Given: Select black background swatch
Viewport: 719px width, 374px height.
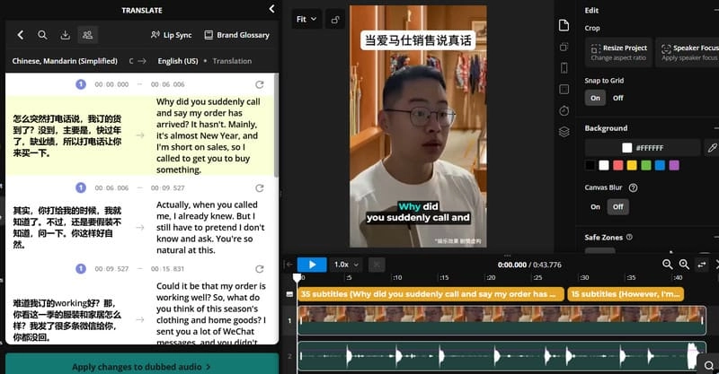Looking at the screenshot, I should pos(590,165).
